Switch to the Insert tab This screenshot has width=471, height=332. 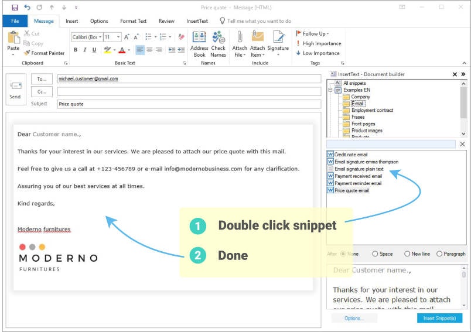(72, 21)
